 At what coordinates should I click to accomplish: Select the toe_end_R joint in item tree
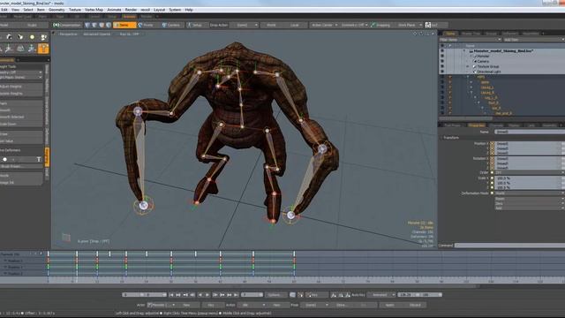(503, 113)
